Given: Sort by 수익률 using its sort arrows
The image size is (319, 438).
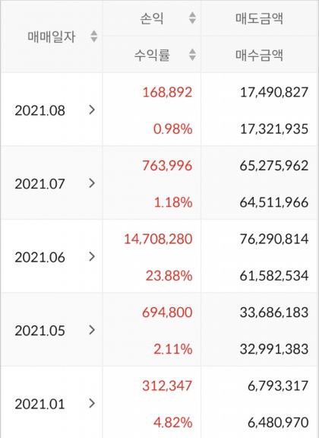Looking at the screenshot, I should click(192, 55).
